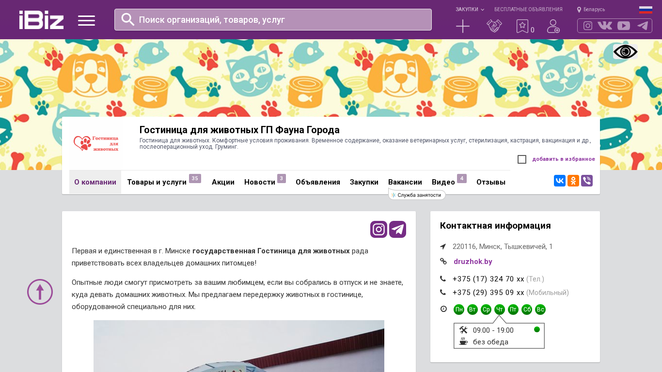The width and height of the screenshot is (662, 372).
Task: Toggle the visually impaired eye mode
Action: (x=625, y=52)
